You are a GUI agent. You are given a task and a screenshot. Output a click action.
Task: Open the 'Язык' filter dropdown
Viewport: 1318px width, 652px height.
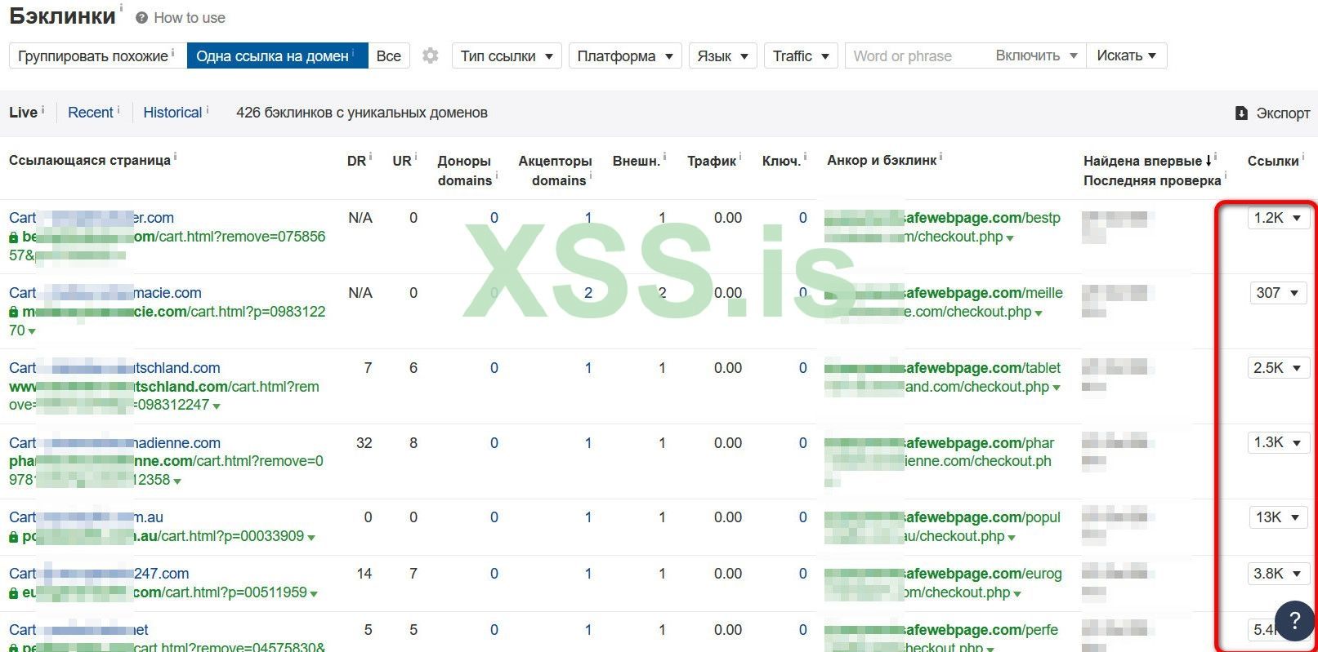[722, 55]
